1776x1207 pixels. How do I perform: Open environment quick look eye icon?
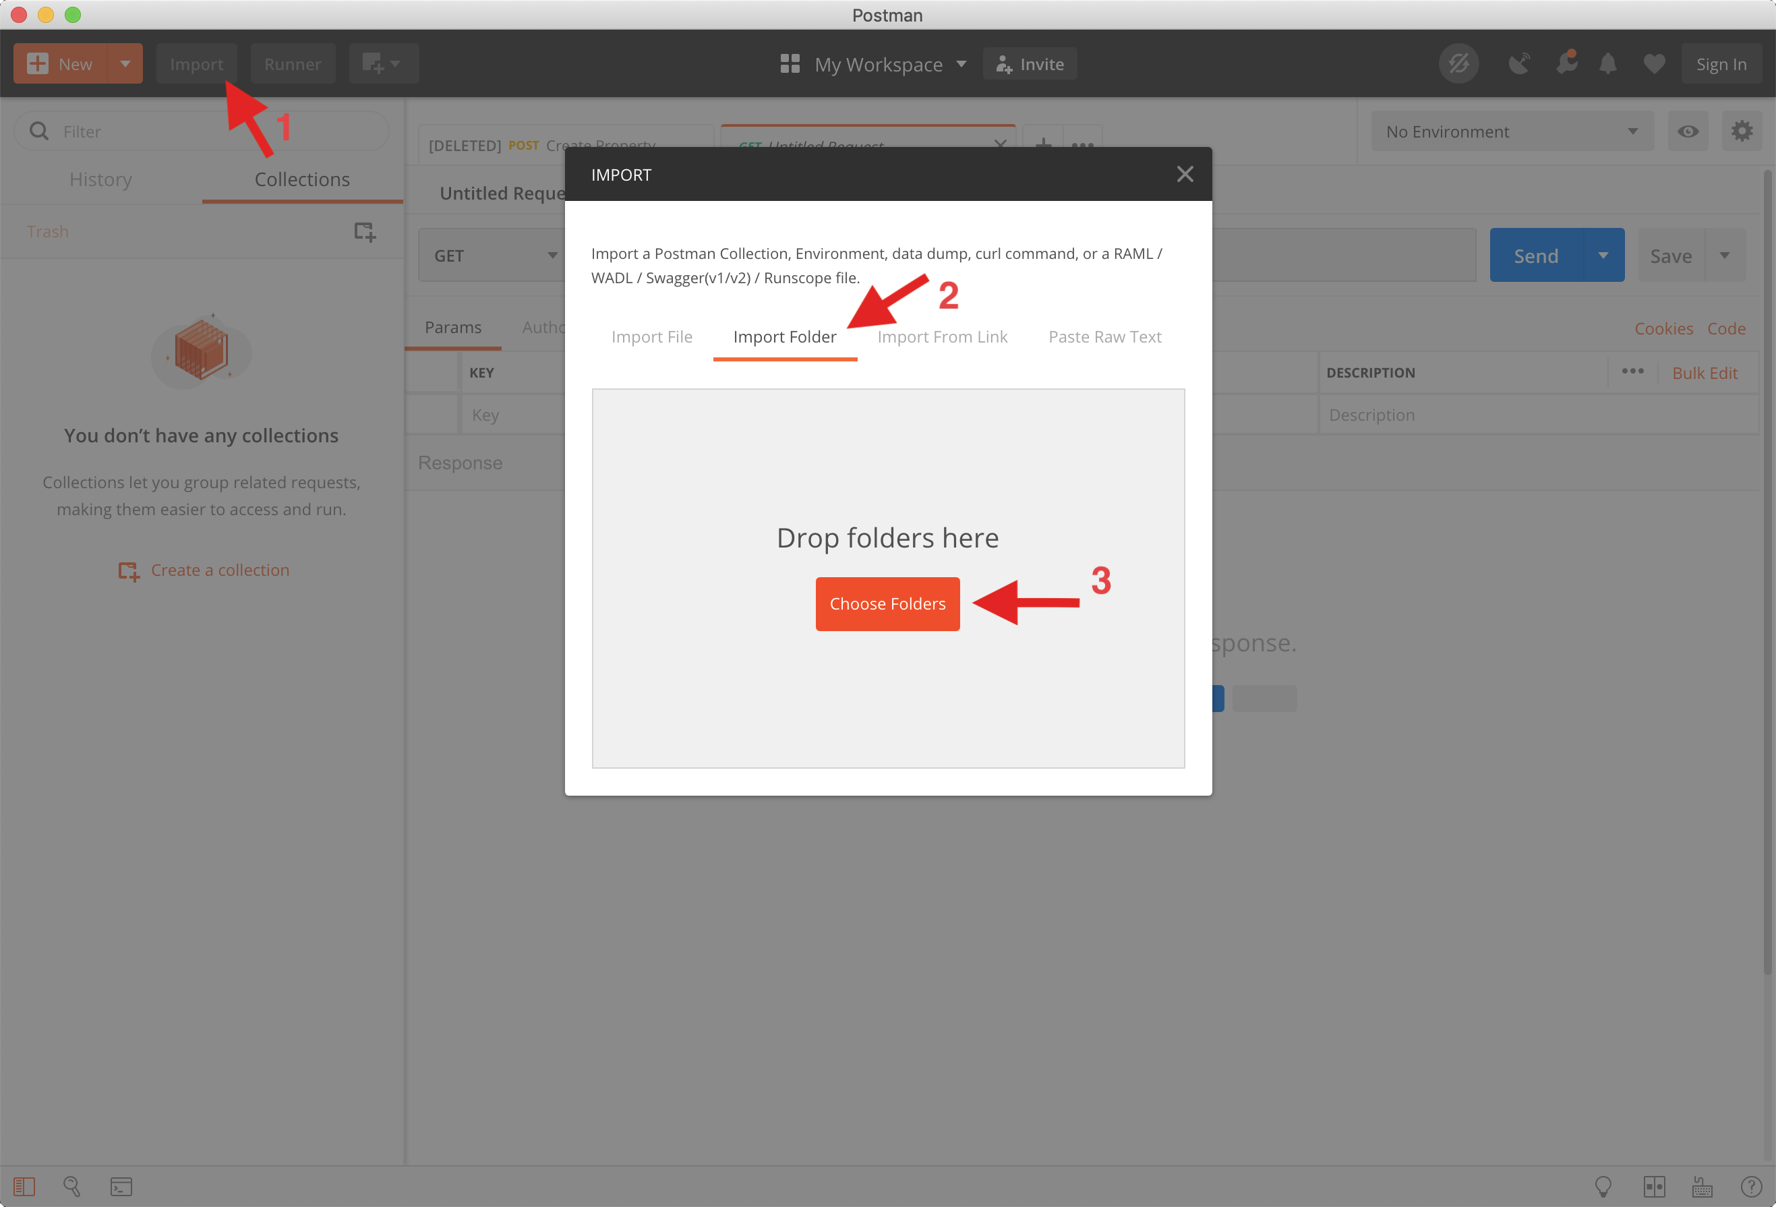click(x=1688, y=131)
